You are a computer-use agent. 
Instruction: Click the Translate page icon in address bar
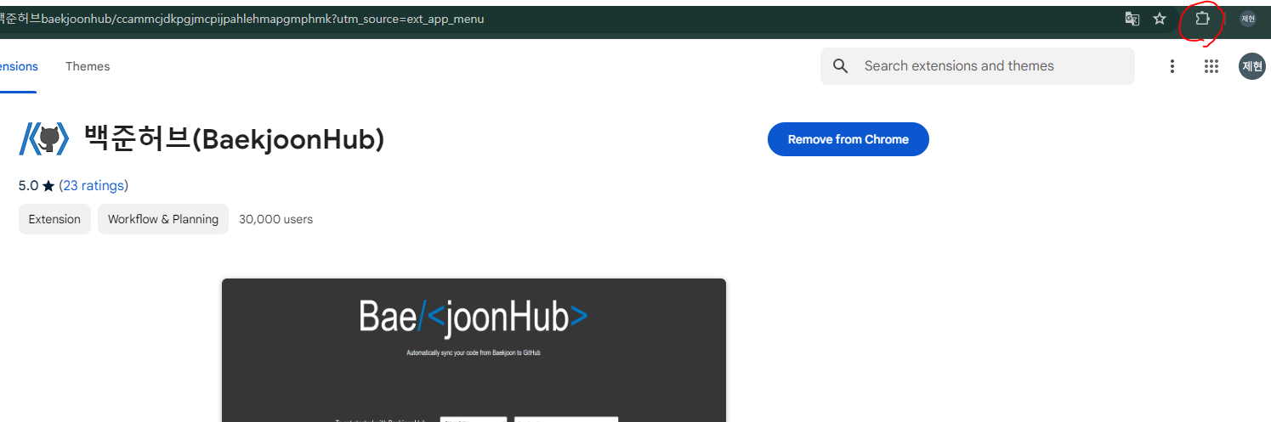pos(1132,19)
